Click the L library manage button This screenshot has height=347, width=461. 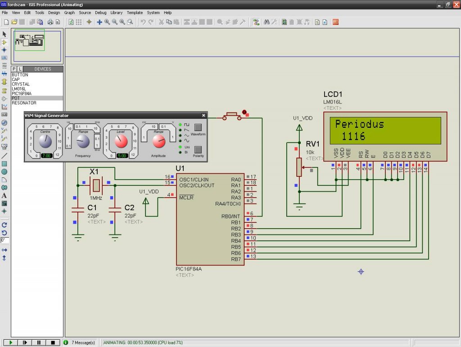pyautogui.click(x=20, y=69)
